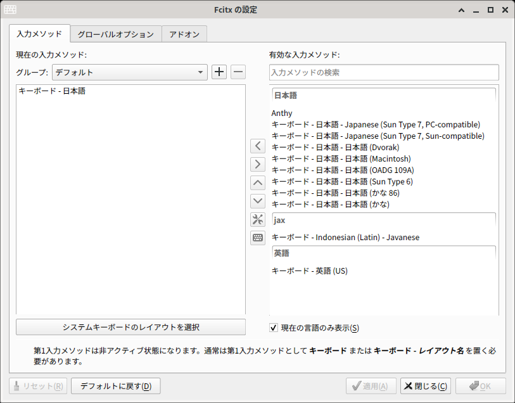Click the plus icon to add group
This screenshot has height=403, width=515.
click(x=219, y=72)
